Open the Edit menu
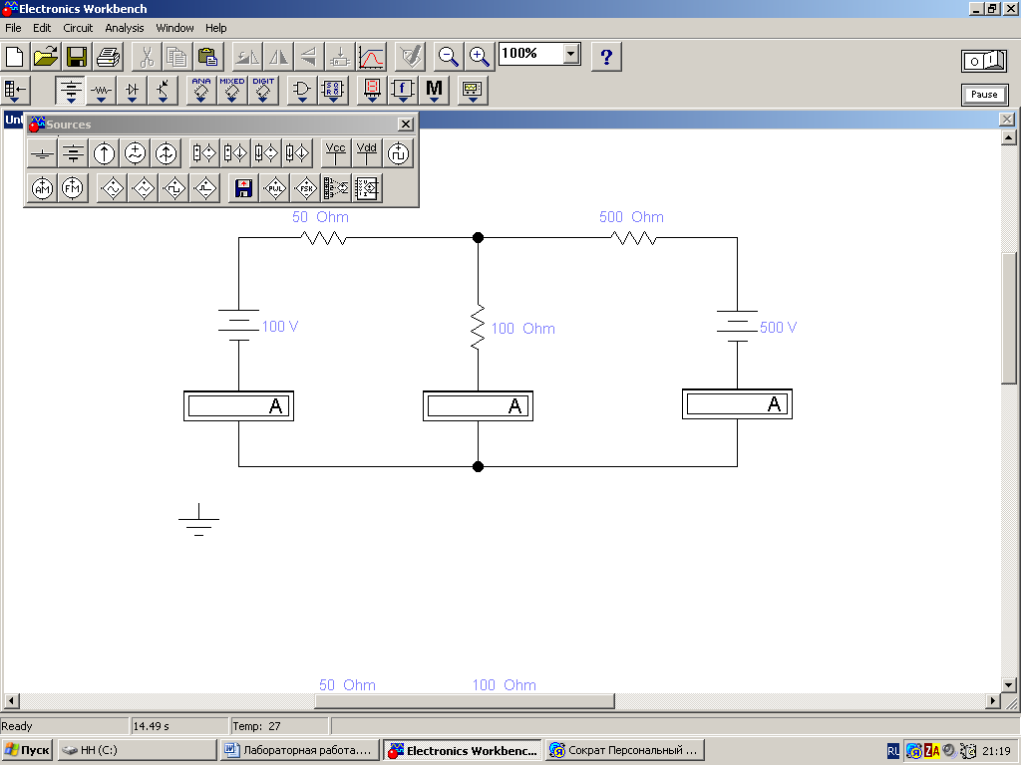1021x765 pixels. (x=42, y=28)
